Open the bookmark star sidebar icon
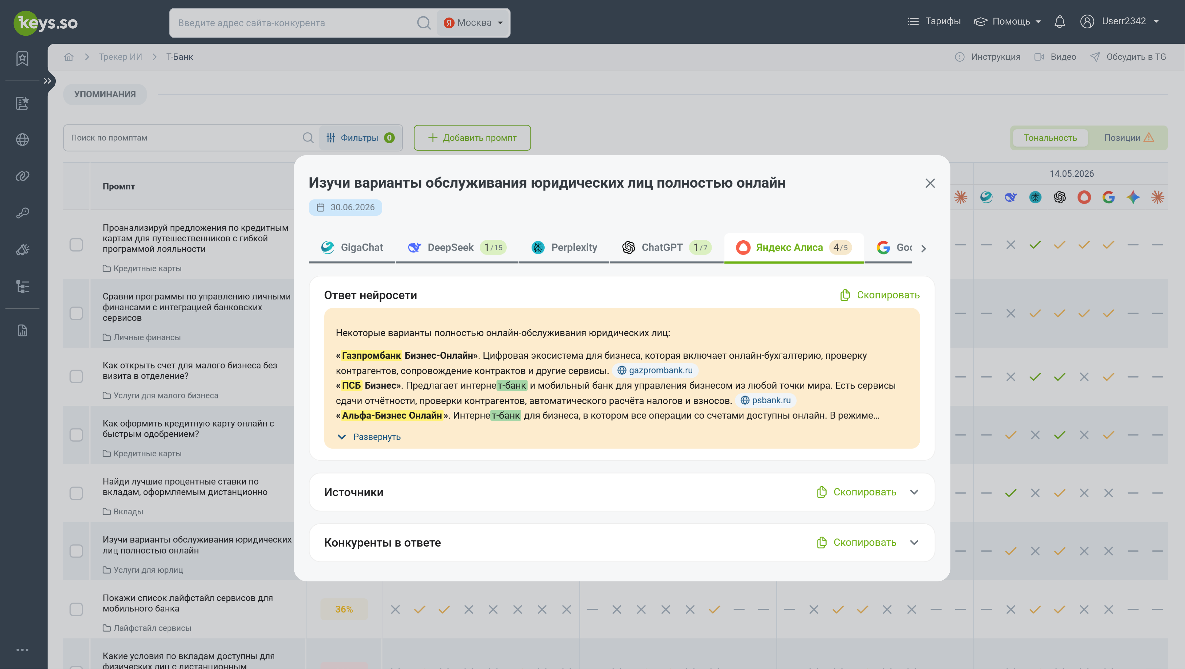This screenshot has width=1185, height=669. tap(22, 58)
